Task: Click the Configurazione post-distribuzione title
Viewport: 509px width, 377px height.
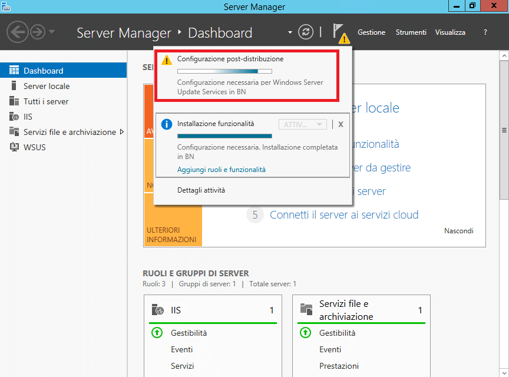Action: (x=230, y=59)
